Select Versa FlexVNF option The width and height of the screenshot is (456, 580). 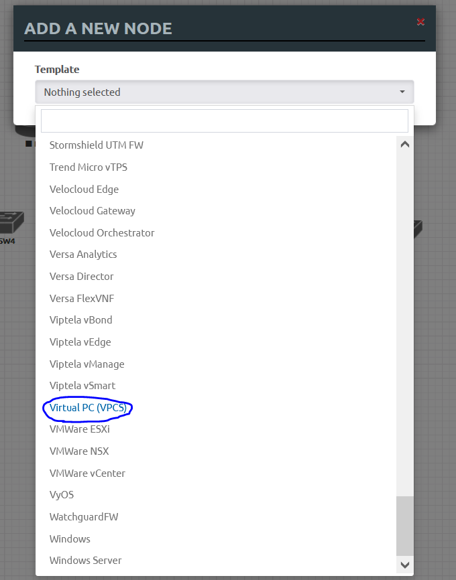82,298
